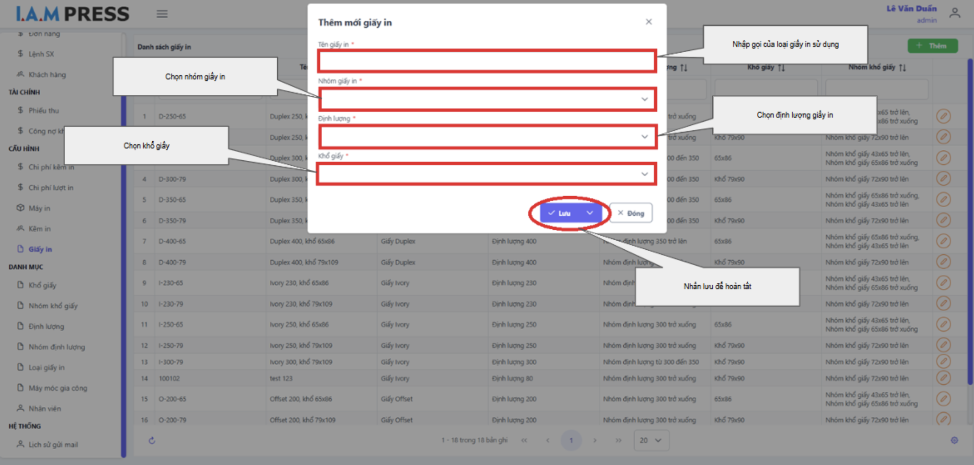Screen dimensions: 974x465
Task: Open Nhóm khổ giấy sidebar item
Action: [53, 306]
